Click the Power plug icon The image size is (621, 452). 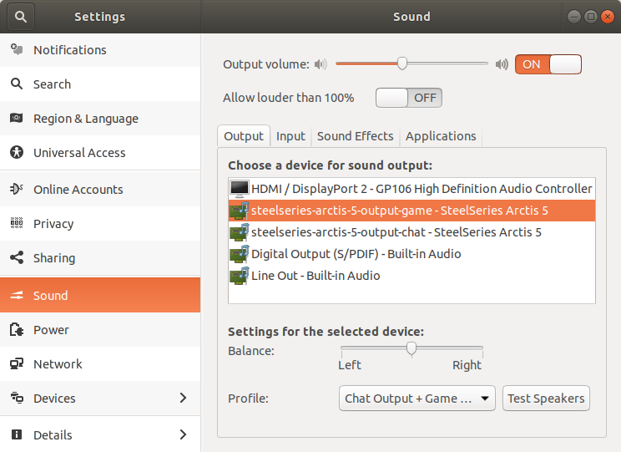(17, 329)
